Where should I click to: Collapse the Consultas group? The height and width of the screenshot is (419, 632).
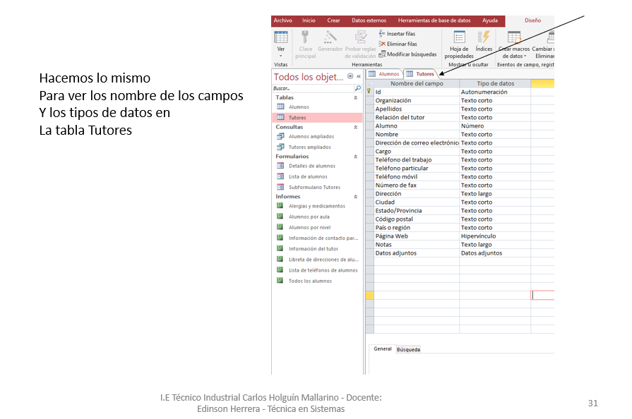pos(355,127)
